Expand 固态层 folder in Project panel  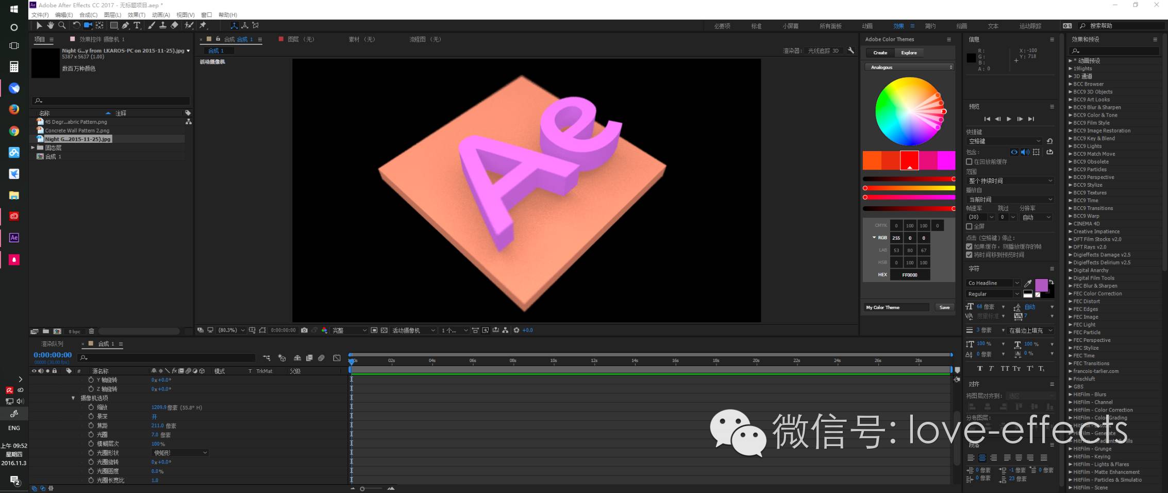pos(33,147)
